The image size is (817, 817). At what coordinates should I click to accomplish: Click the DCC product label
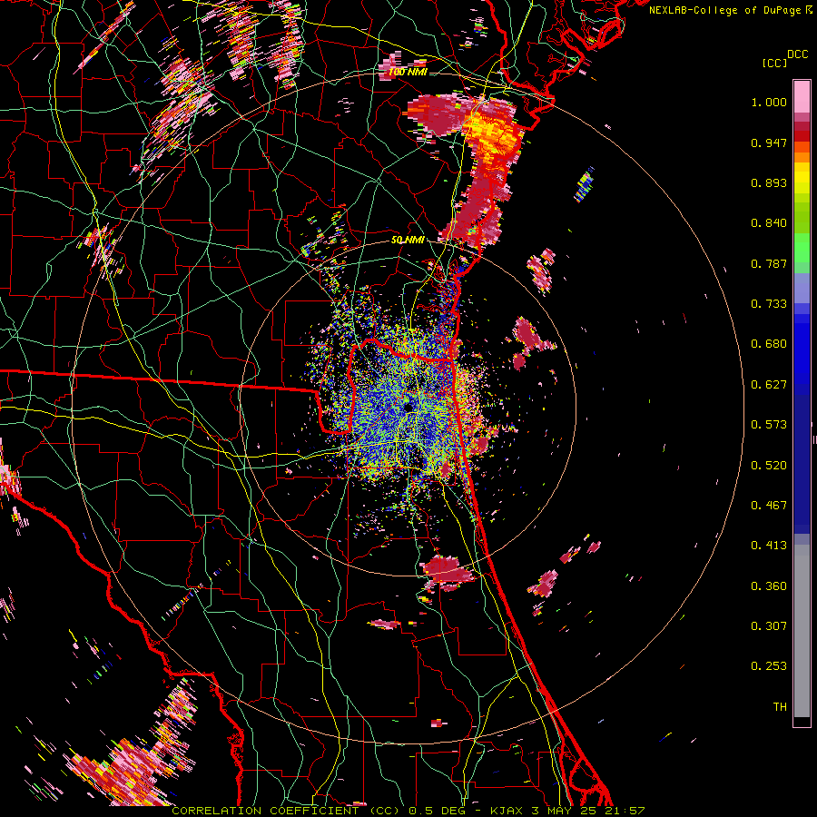coord(797,54)
